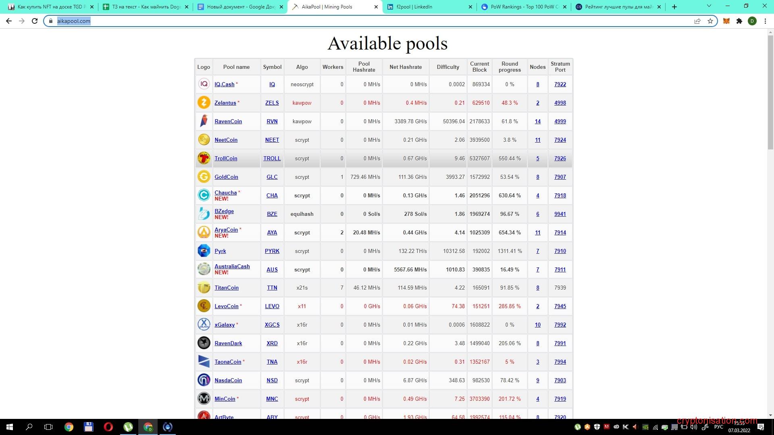Switch to the PoW Rankings tab
This screenshot has height=435, width=774.
click(524, 7)
